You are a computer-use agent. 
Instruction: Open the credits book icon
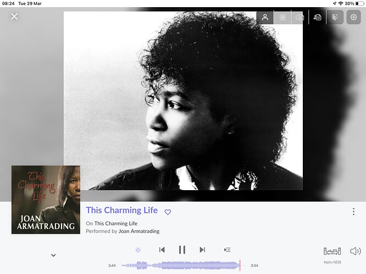click(335, 17)
